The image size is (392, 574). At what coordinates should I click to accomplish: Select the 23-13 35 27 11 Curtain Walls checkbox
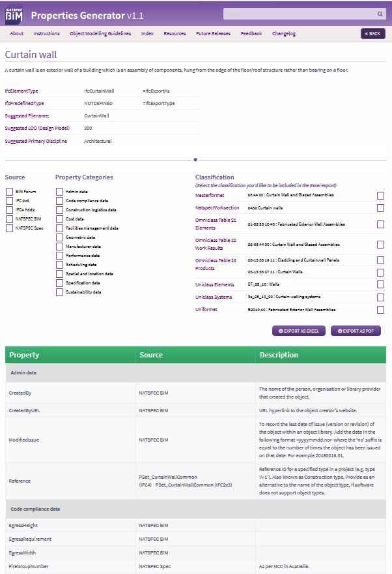[x=380, y=273]
